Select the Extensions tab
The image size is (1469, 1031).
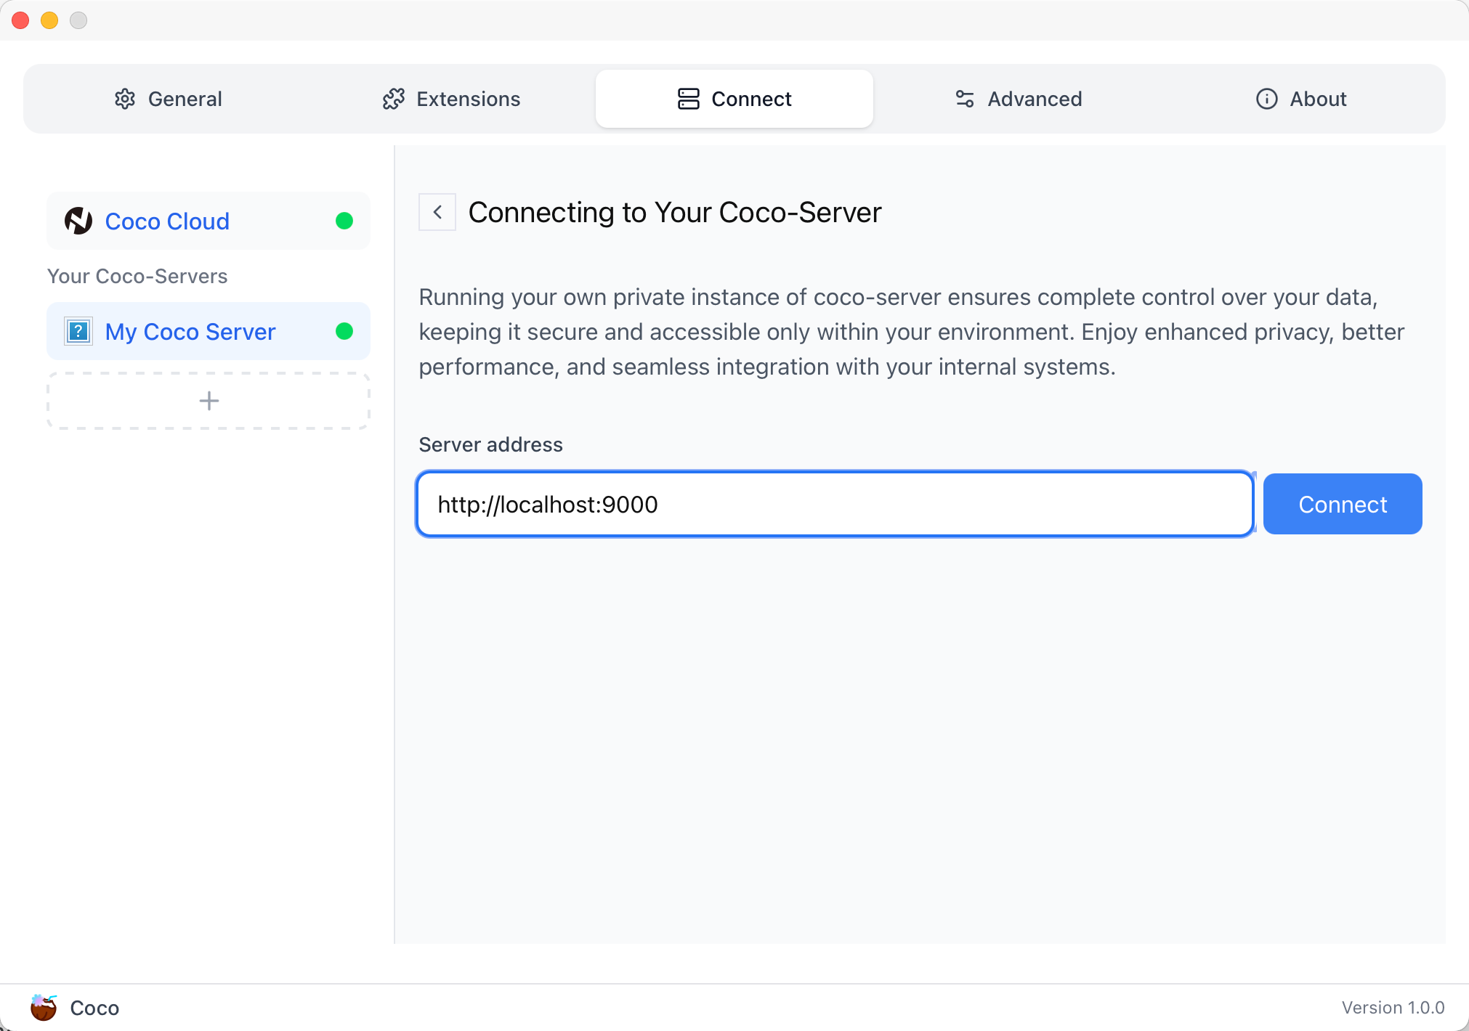452,99
